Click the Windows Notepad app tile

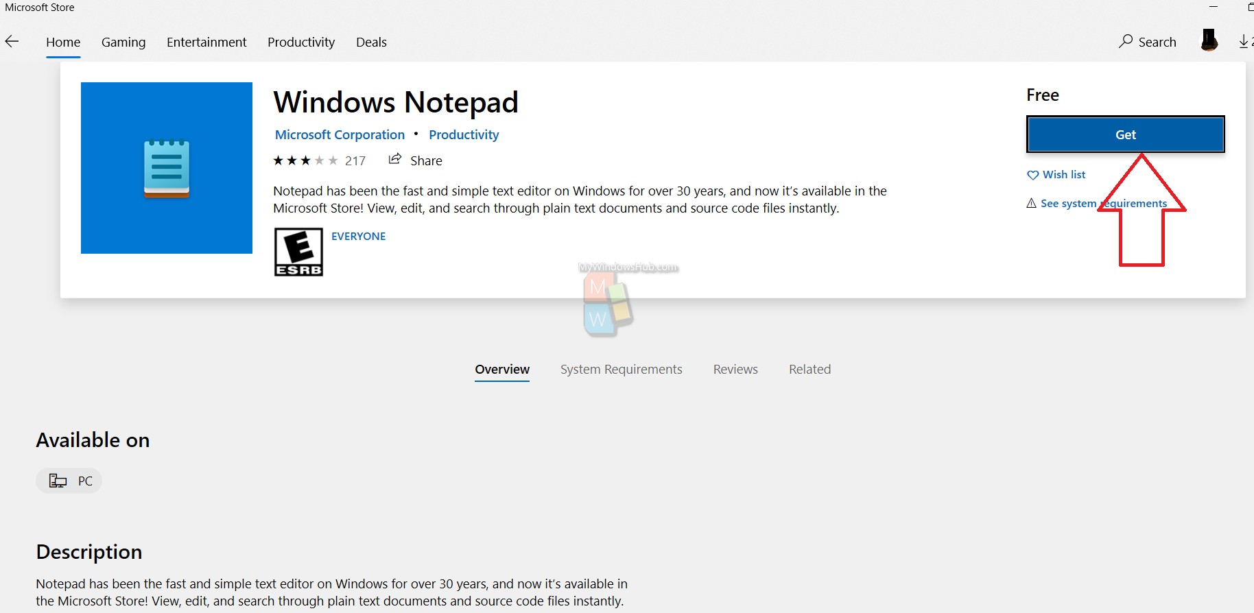point(167,168)
